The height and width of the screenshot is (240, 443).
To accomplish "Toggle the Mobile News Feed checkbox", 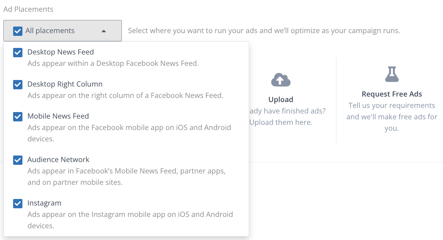I will (x=18, y=117).
